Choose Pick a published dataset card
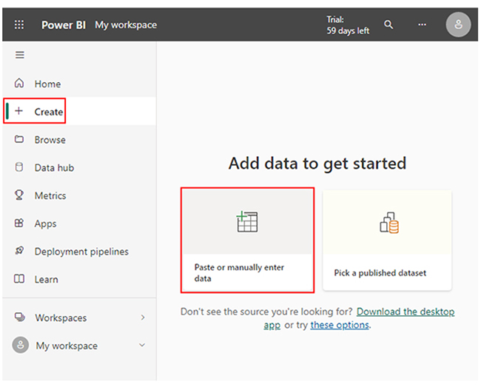Image resolution: width=481 pixels, height=390 pixels. click(x=387, y=240)
